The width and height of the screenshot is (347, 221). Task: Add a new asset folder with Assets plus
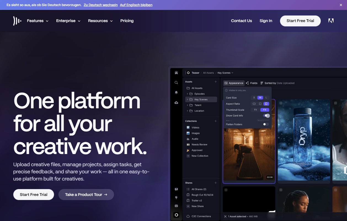click(x=216, y=82)
